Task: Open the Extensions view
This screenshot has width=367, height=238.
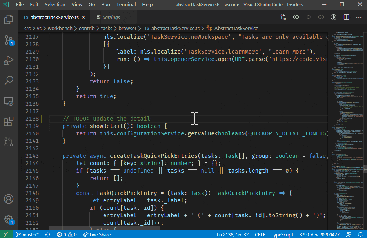Action: click(x=9, y=121)
